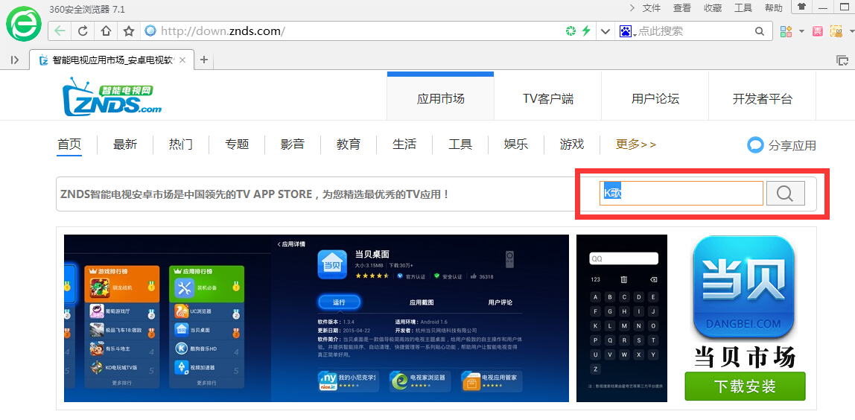Open the 当贝桌面 banner image
Image resolution: width=855 pixels, height=420 pixels.
coord(317,318)
